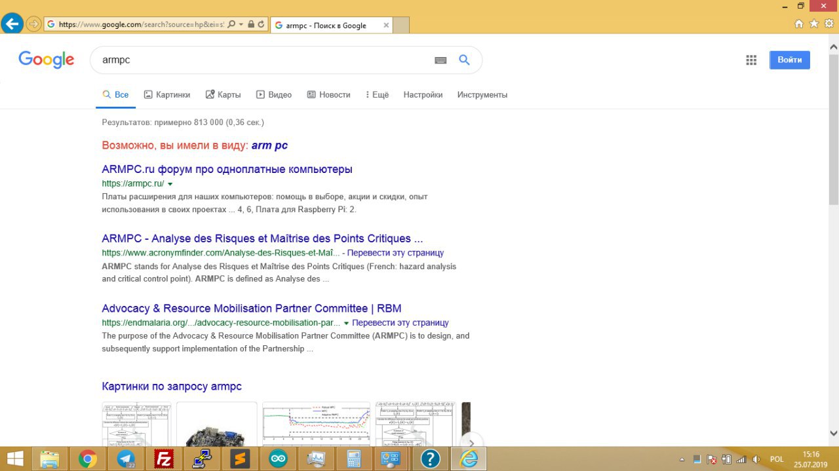Refresh the page using the reload icon

[262, 24]
